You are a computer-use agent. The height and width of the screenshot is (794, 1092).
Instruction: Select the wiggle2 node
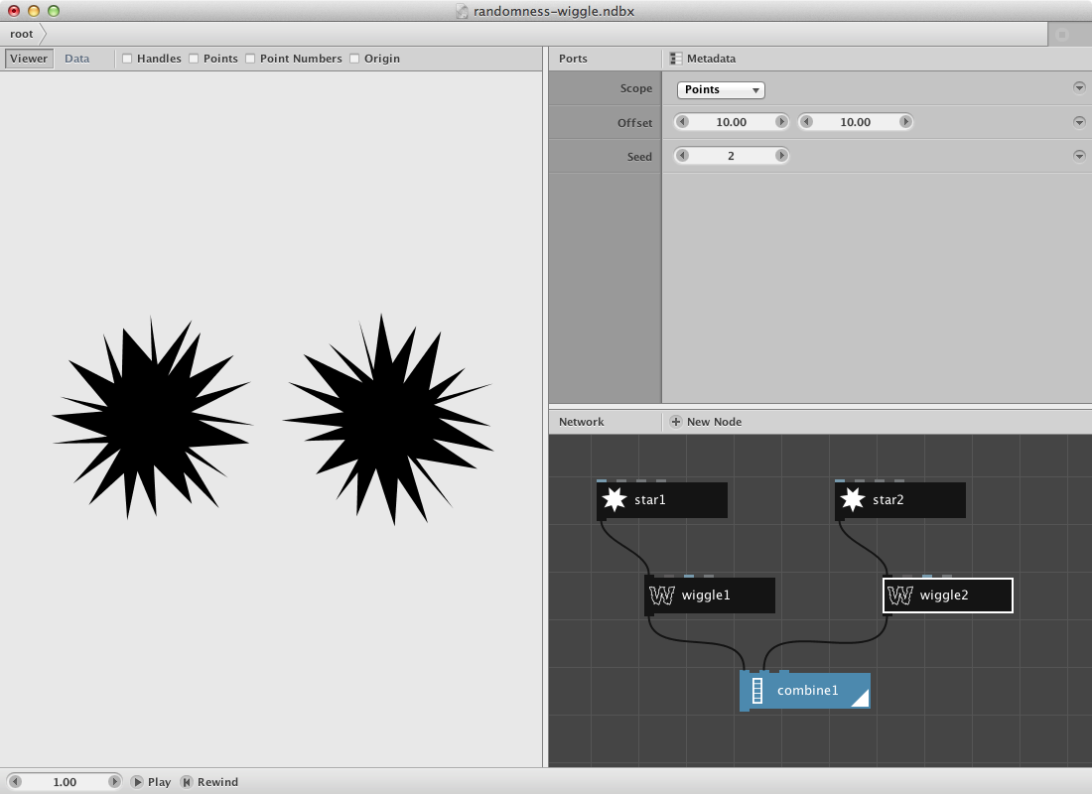pos(948,595)
